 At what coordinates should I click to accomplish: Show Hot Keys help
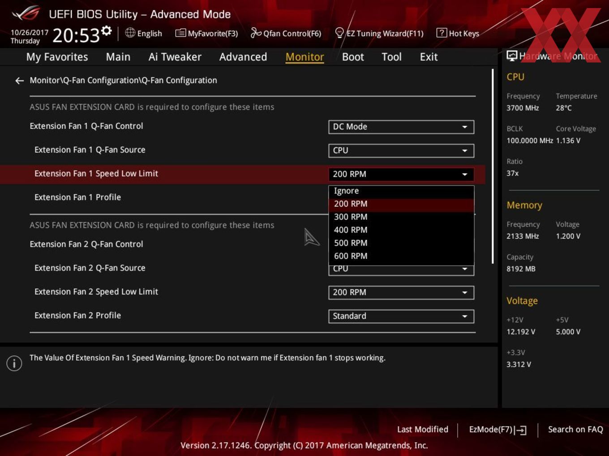(458, 33)
